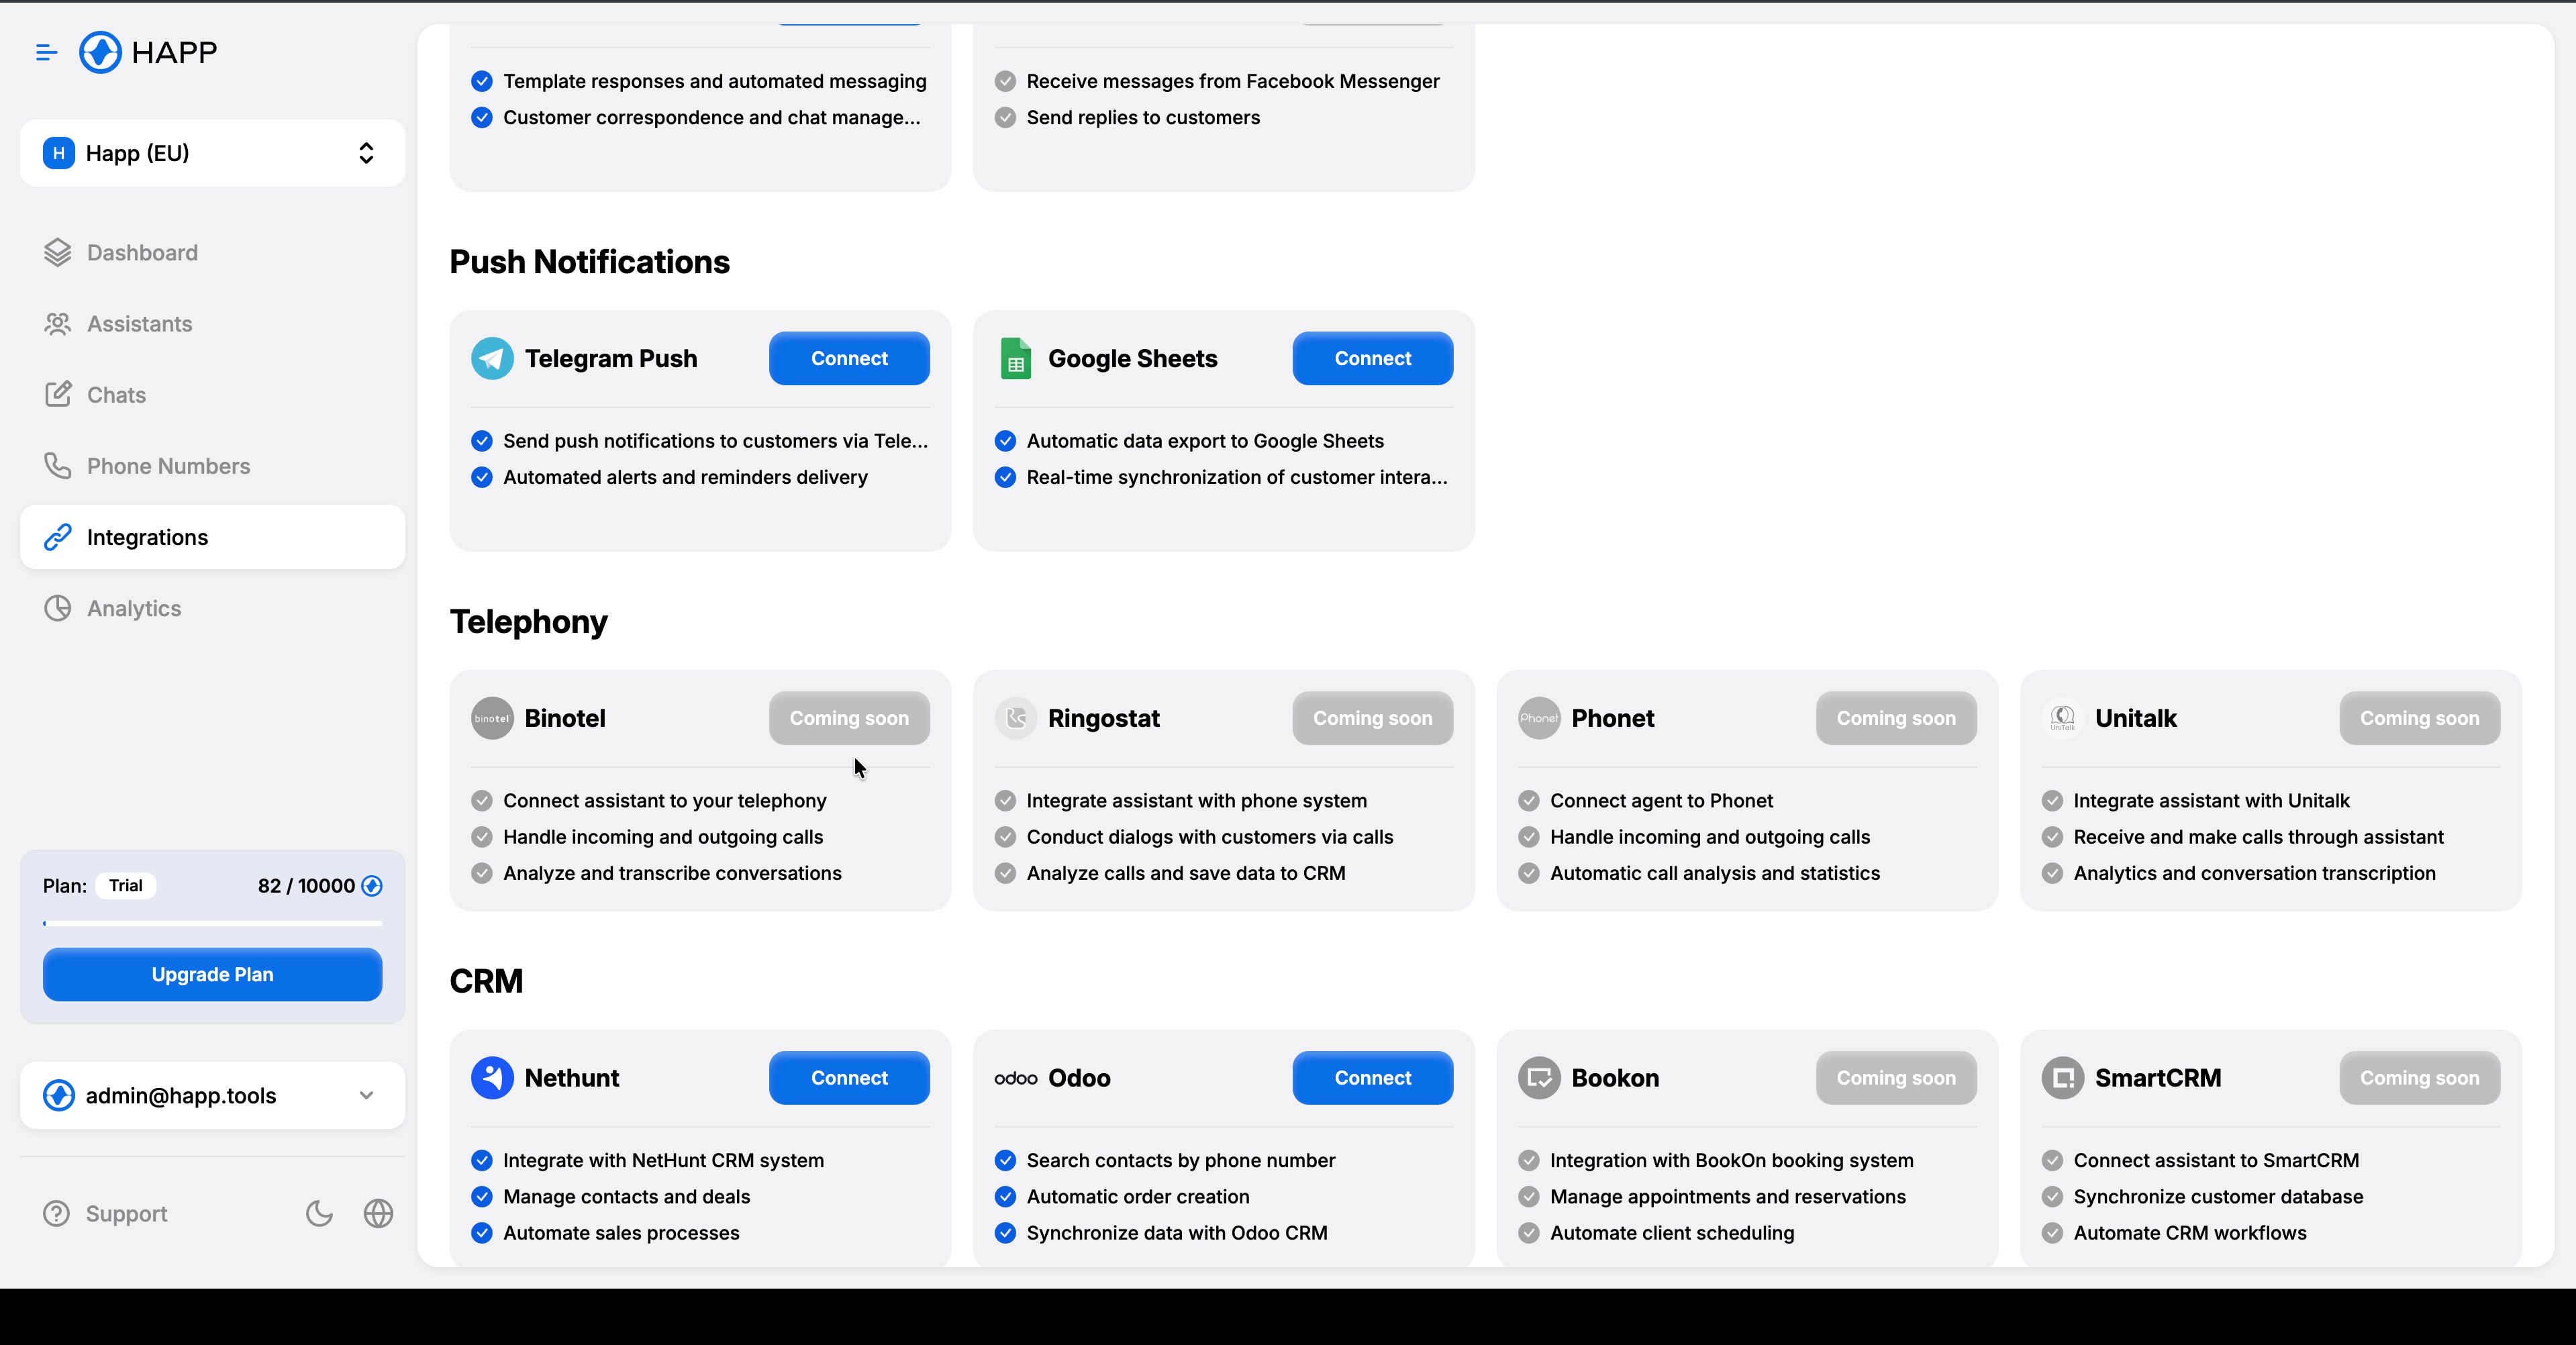Open the Support link
This screenshot has height=1345, width=2576.
coord(126,1213)
